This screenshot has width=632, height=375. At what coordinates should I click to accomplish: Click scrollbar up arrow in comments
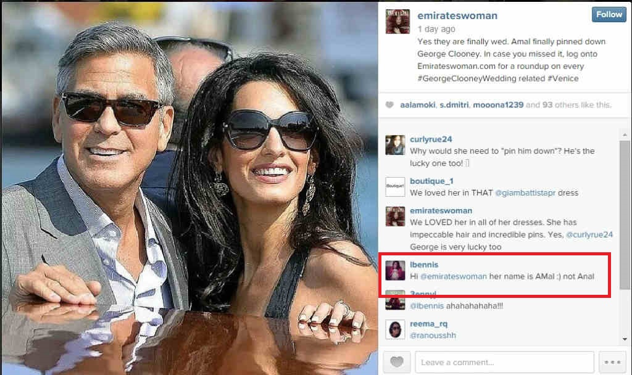[x=625, y=135]
